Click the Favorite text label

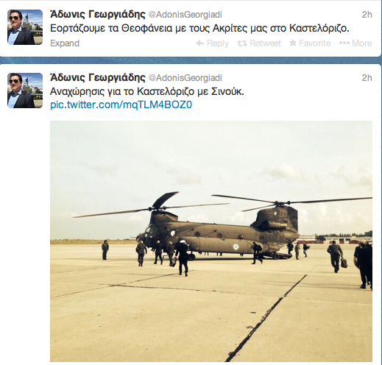point(314,43)
